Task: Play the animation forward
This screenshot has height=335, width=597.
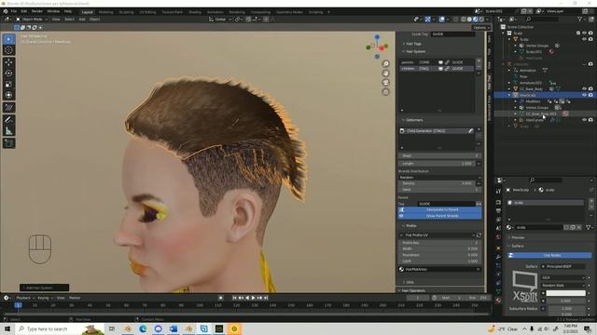Action: (253, 298)
